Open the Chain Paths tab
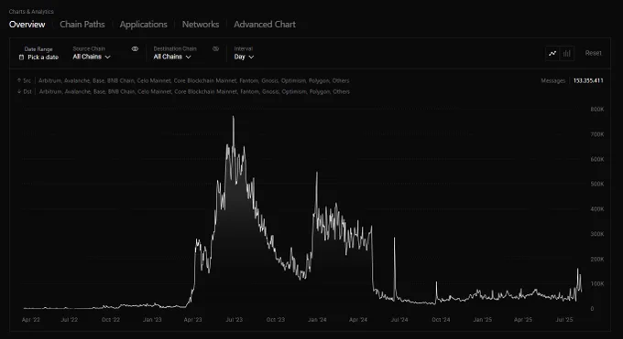 (x=82, y=24)
